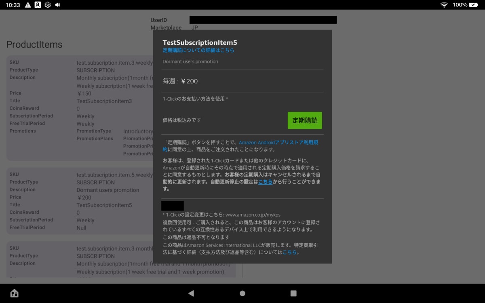
Task: Tap the TestSubscriptionItem3 title value
Action: [x=104, y=101]
